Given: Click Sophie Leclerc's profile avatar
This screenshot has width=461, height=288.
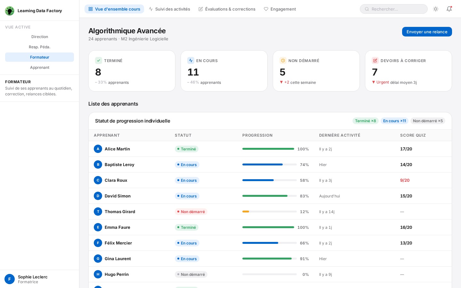Looking at the screenshot, I should [x=10, y=279].
